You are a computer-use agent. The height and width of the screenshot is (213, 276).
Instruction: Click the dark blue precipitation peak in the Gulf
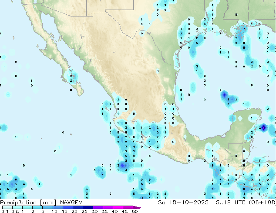tap(224, 95)
